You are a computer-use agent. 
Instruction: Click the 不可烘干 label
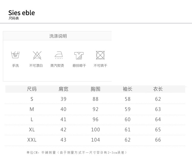[100, 66]
